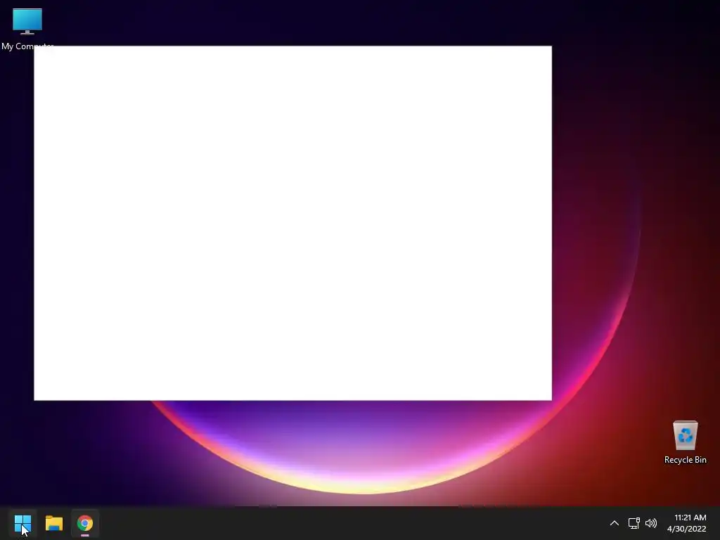The width and height of the screenshot is (720, 540).
Task: Open the Windows Start menu
Action: 22,523
